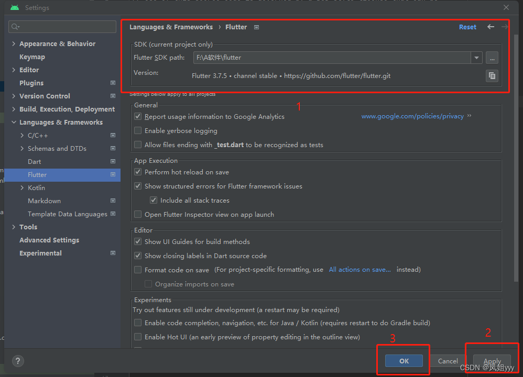Expand the C/C++ node

tap(22, 135)
